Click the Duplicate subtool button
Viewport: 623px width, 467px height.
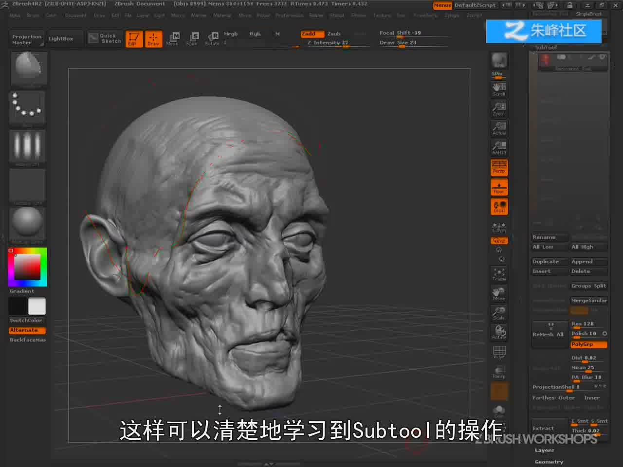(x=550, y=262)
